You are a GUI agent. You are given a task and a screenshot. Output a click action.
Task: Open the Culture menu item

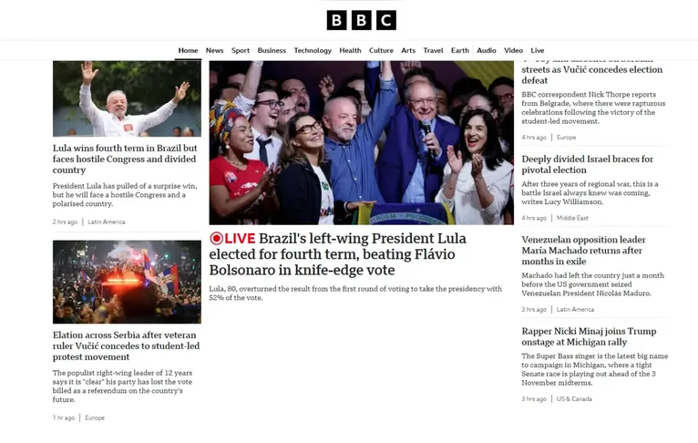[x=381, y=51]
